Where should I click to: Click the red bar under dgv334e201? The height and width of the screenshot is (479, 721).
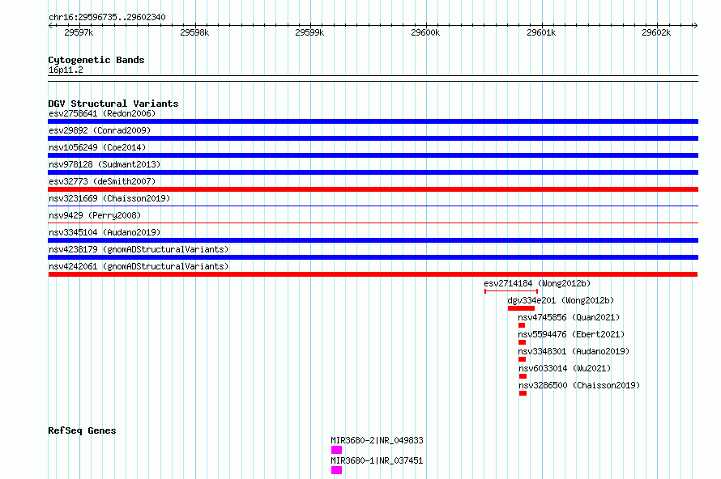(521, 308)
